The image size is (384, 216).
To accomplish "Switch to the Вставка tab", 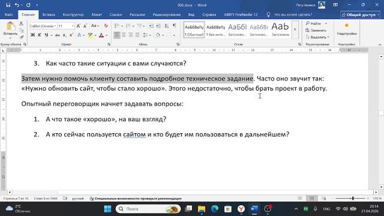I will pos(49,14).
